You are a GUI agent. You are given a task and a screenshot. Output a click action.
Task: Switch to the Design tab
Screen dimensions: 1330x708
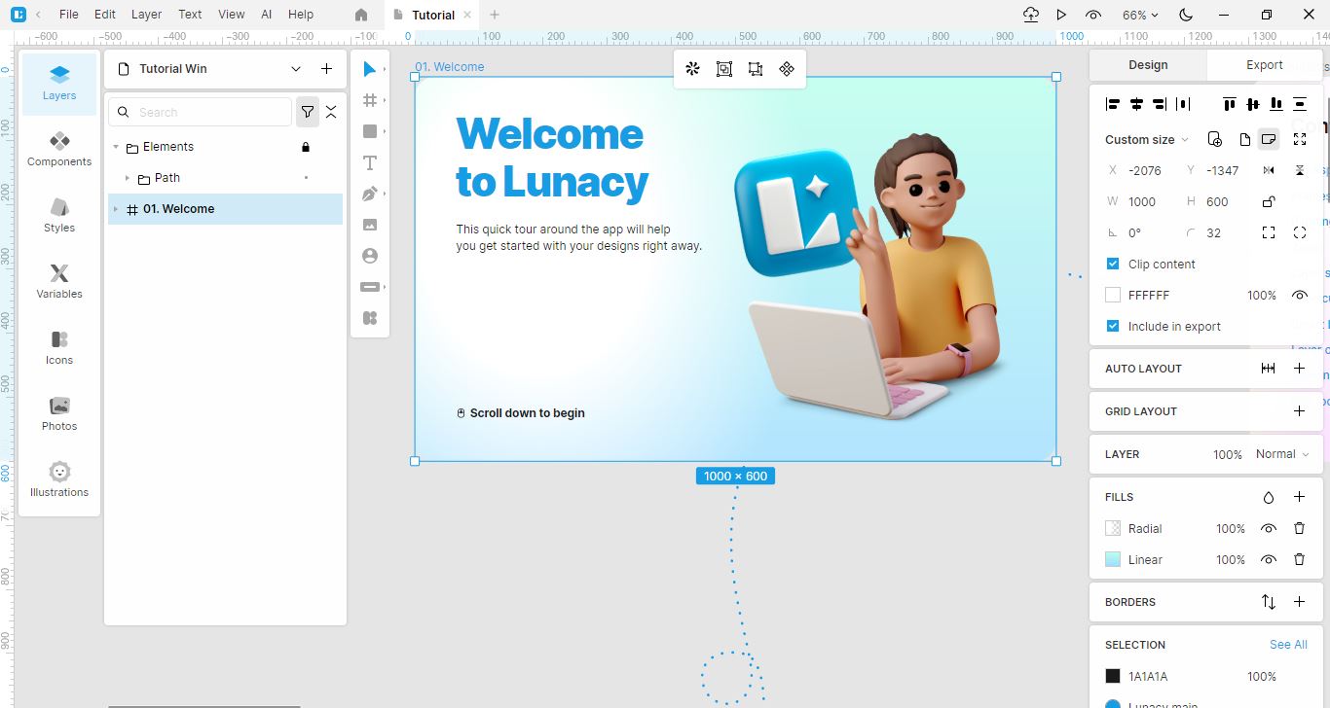[1148, 65]
